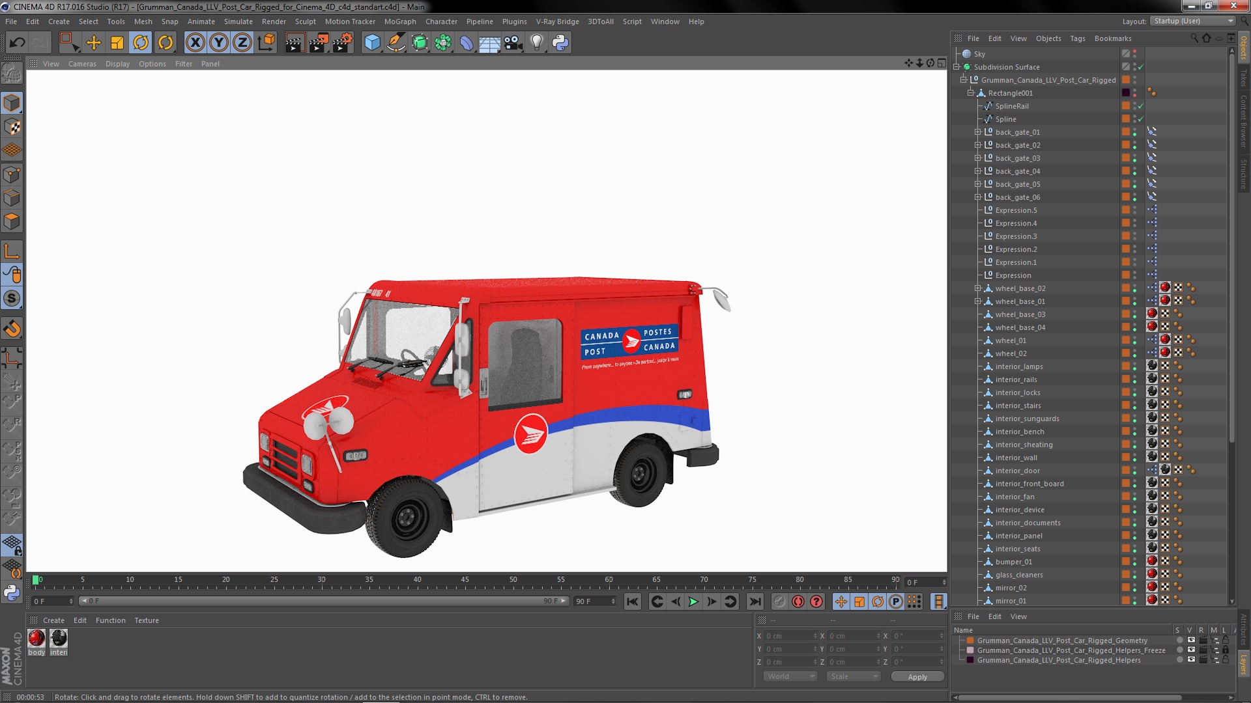This screenshot has width=1251, height=703.
Task: Toggle Snap S icon in left toolbar
Action: (12, 299)
